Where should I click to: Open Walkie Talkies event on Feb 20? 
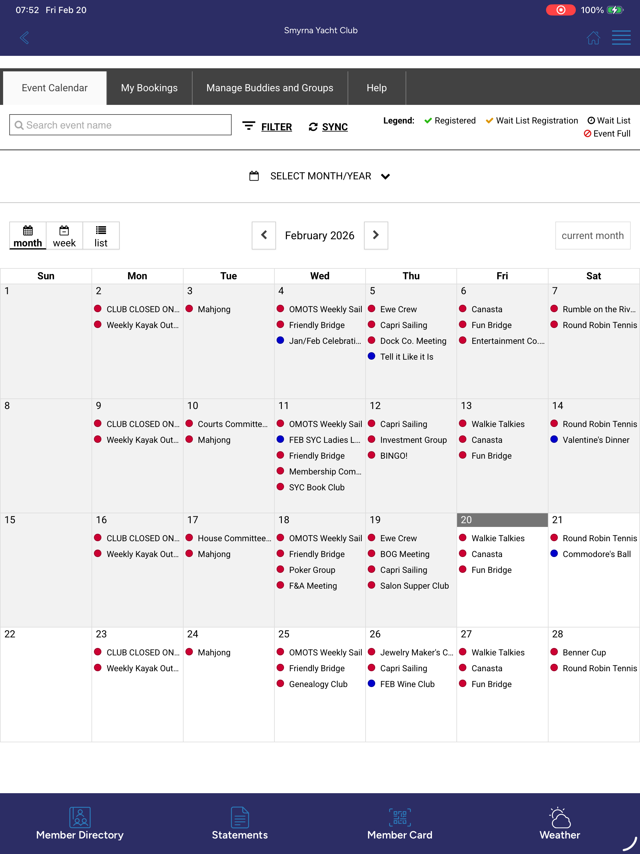point(498,538)
